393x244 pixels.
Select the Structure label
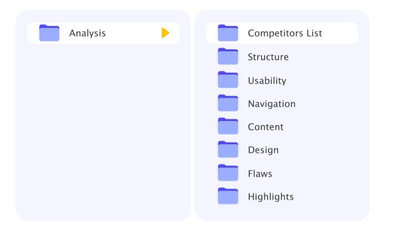[268, 57]
